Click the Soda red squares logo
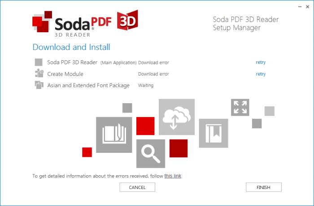Viewport: 314px width, 206px height. [42, 21]
